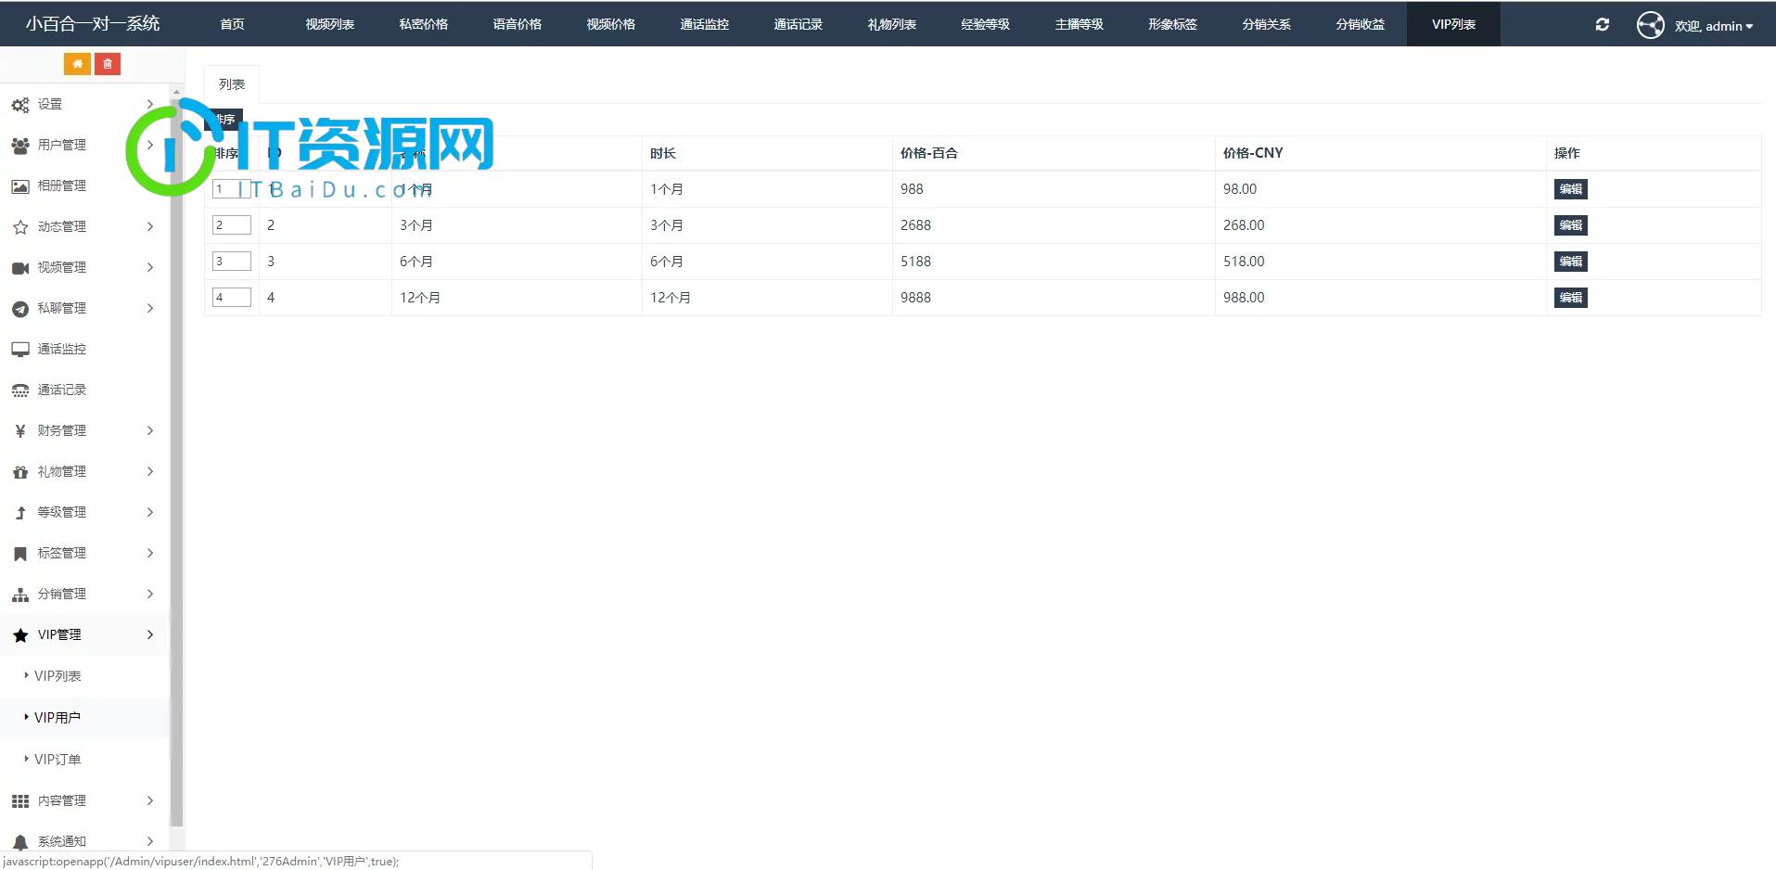Switch to the 礼物列表 top tab
This screenshot has width=1776, height=870.
892,24
